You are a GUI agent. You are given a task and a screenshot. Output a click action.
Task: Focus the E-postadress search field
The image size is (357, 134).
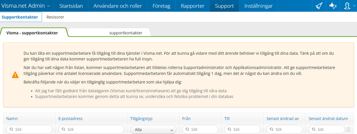(x=91, y=129)
